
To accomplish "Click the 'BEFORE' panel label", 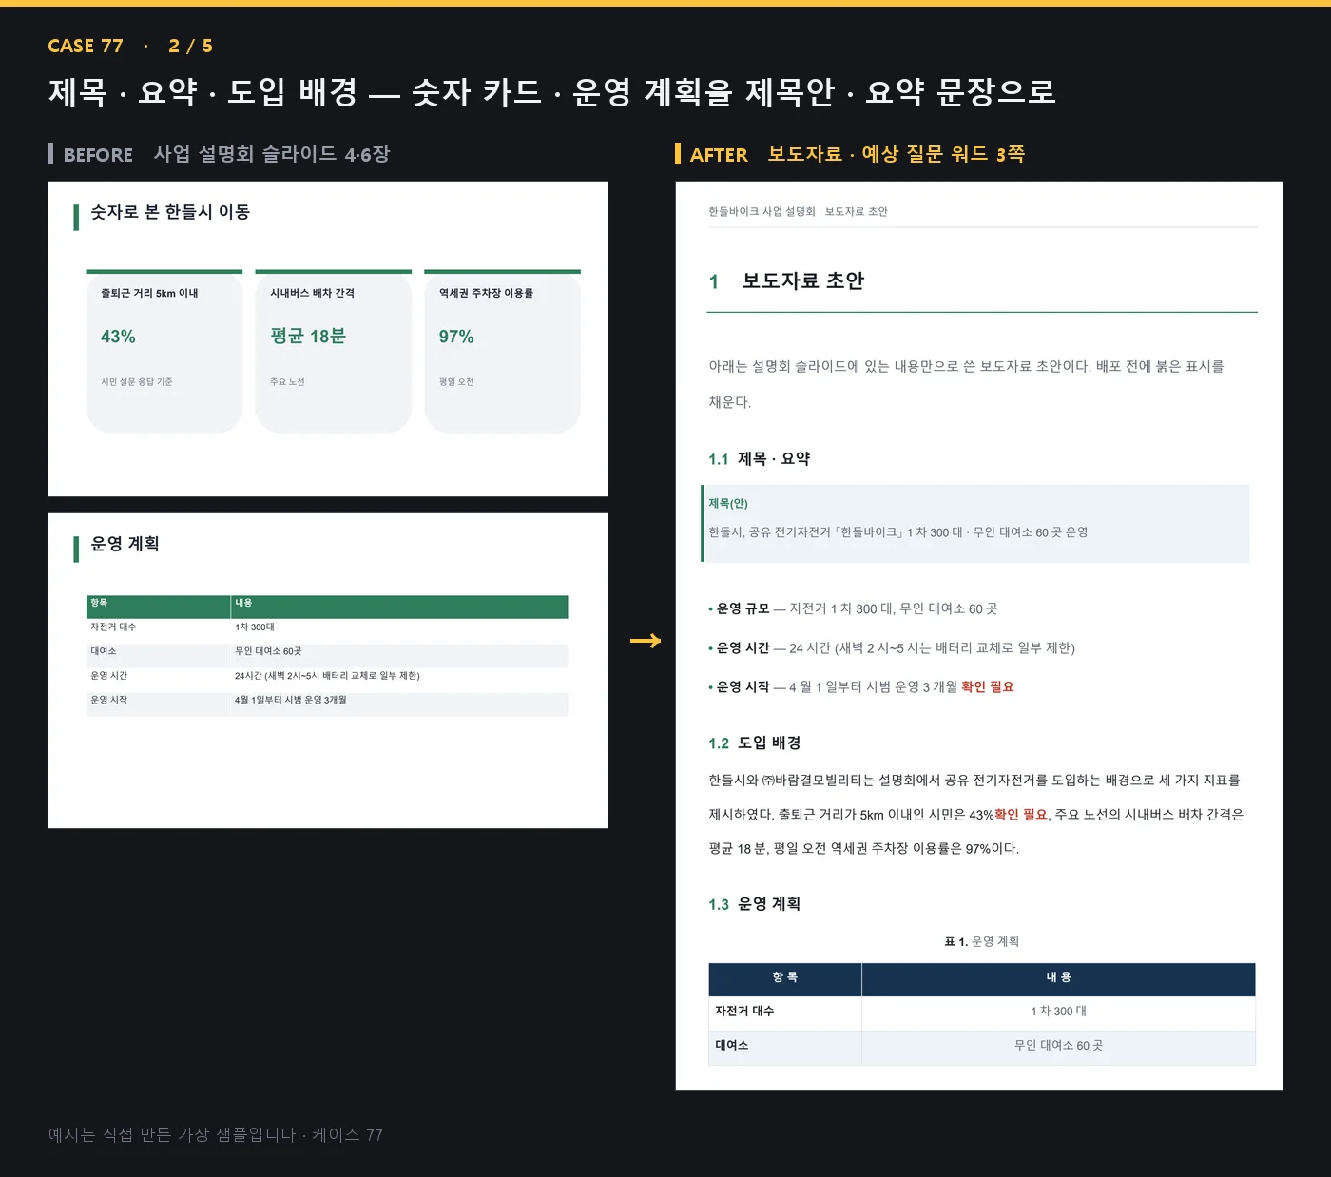I will 98,155.
